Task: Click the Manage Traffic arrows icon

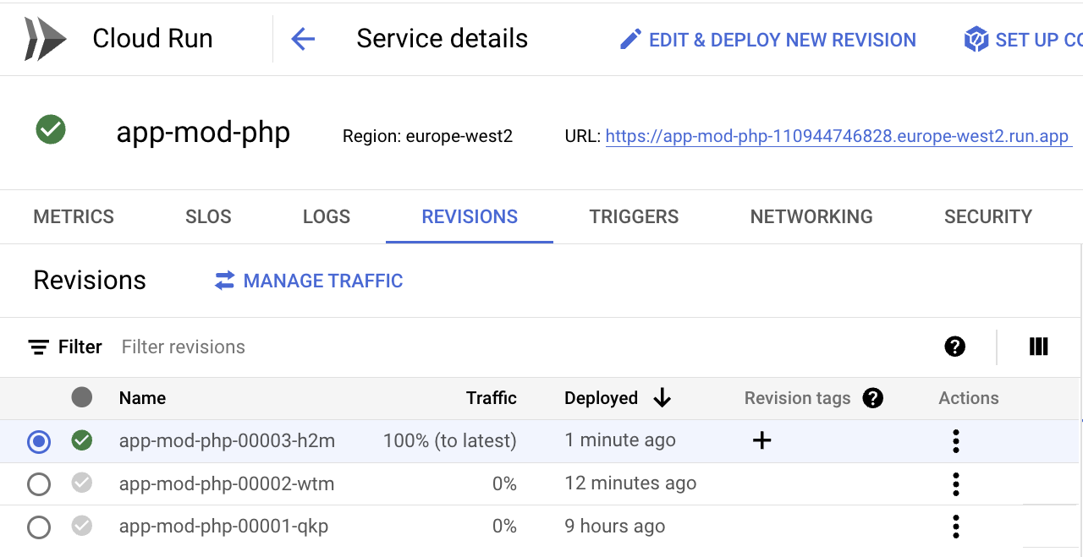Action: (x=224, y=281)
